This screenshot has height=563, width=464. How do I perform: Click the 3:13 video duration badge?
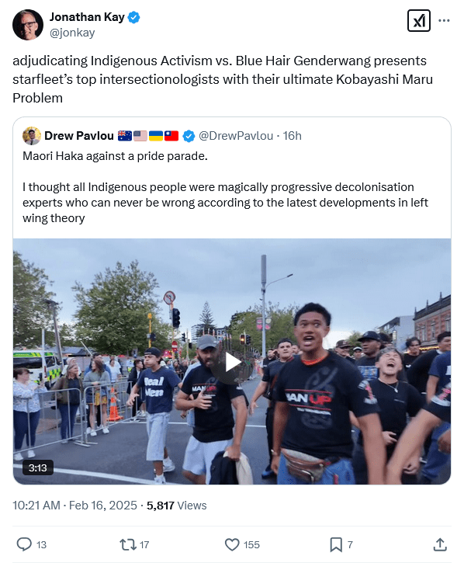38,467
